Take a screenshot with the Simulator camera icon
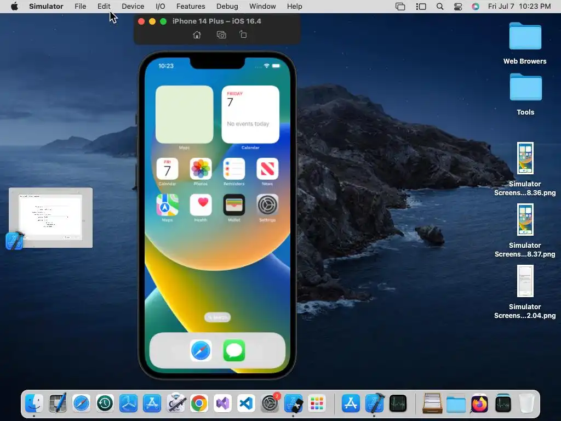This screenshot has width=561, height=421. coord(221,35)
